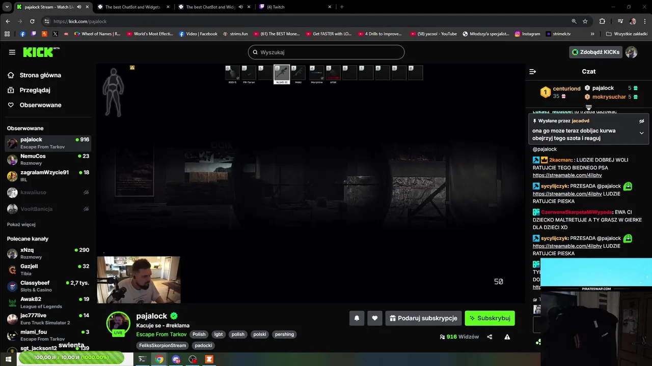Open offline channel VooltBanicja
The width and height of the screenshot is (652, 366).
tap(48, 209)
